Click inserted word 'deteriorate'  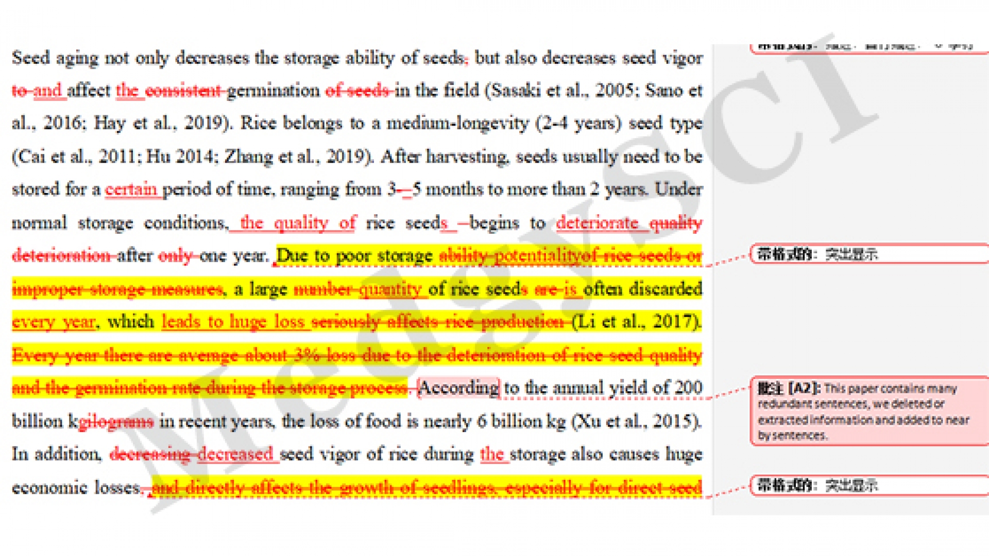pyautogui.click(x=596, y=223)
